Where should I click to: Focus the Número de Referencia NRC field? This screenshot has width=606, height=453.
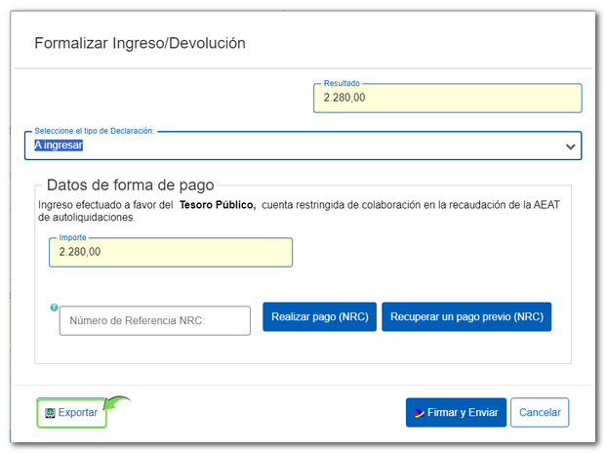coord(154,320)
